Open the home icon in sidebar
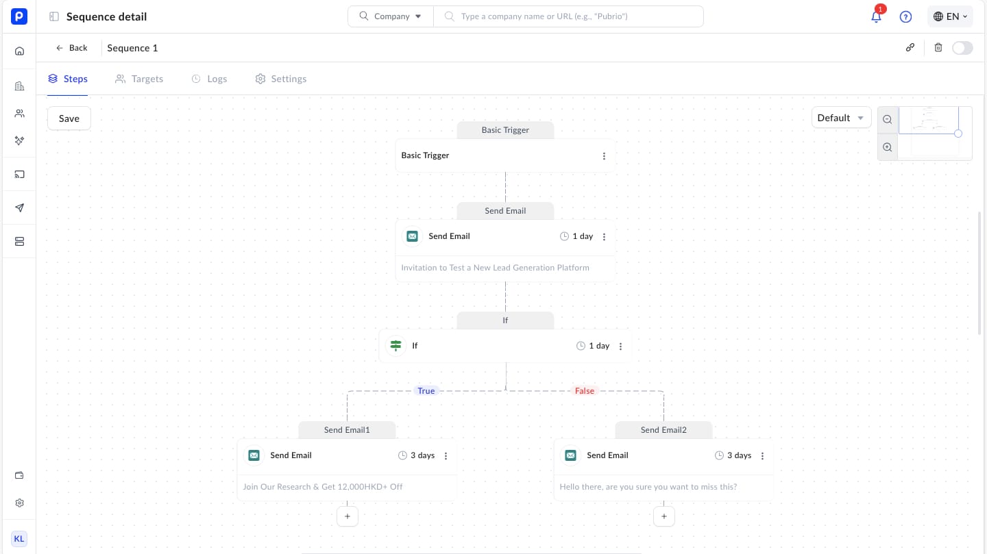 (19, 51)
